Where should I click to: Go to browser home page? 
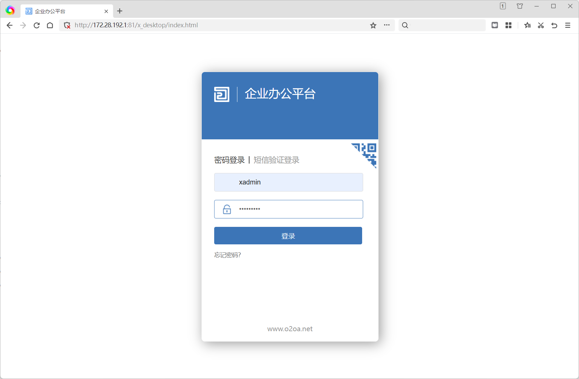pos(50,25)
